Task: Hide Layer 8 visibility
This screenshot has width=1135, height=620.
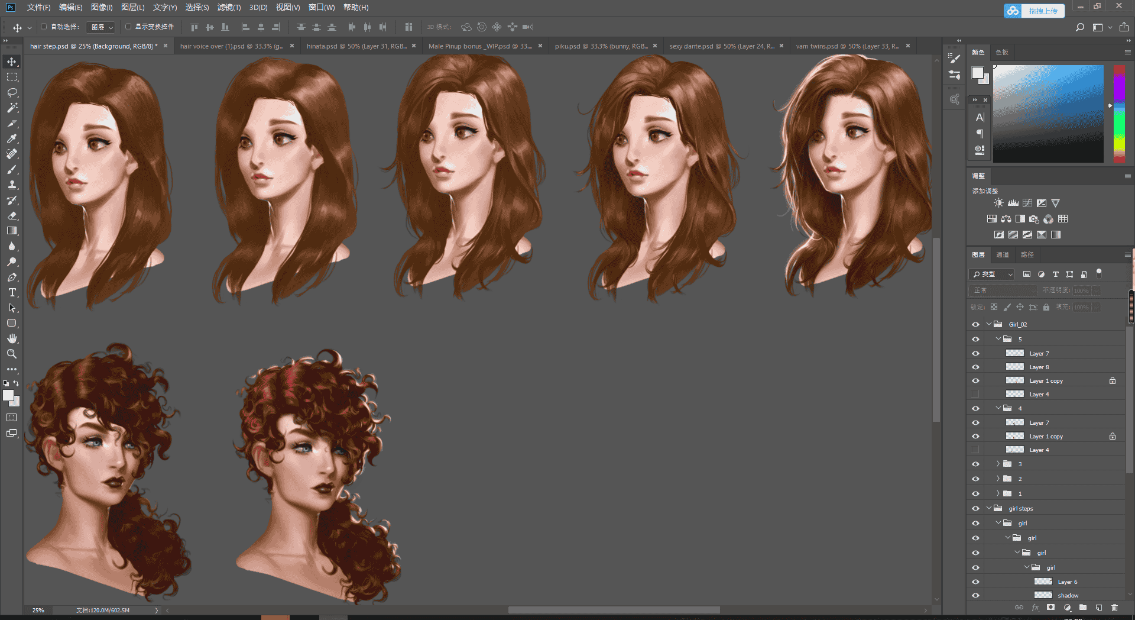Action: tap(975, 367)
